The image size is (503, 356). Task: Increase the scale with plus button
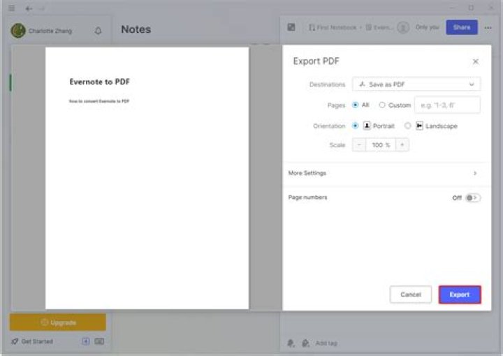(x=402, y=144)
